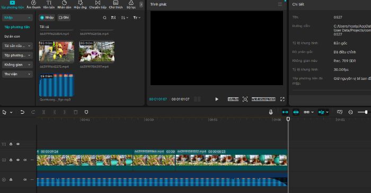Select the Tất cả filter label
This screenshot has height=193, width=371.
(44, 27)
